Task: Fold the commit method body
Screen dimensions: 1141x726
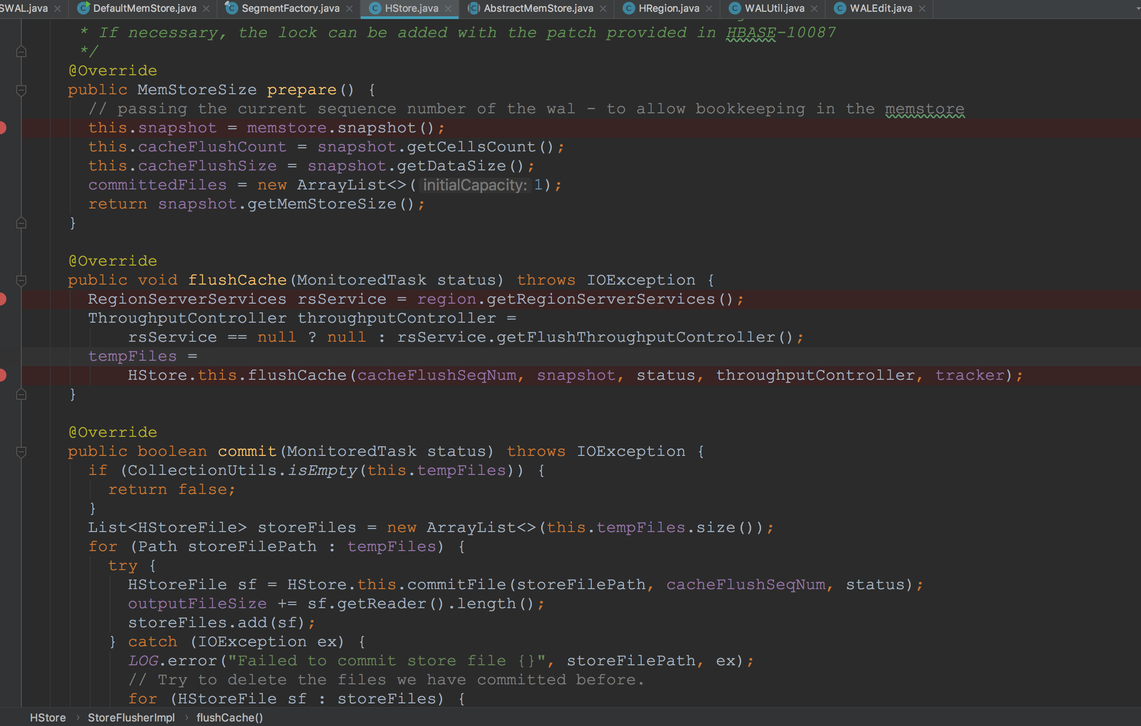Action: point(21,452)
